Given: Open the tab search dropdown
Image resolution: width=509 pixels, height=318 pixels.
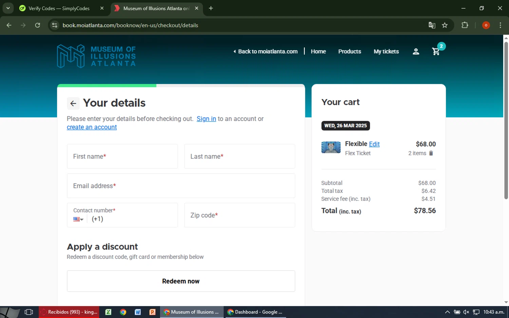Looking at the screenshot, I should click(8, 8).
